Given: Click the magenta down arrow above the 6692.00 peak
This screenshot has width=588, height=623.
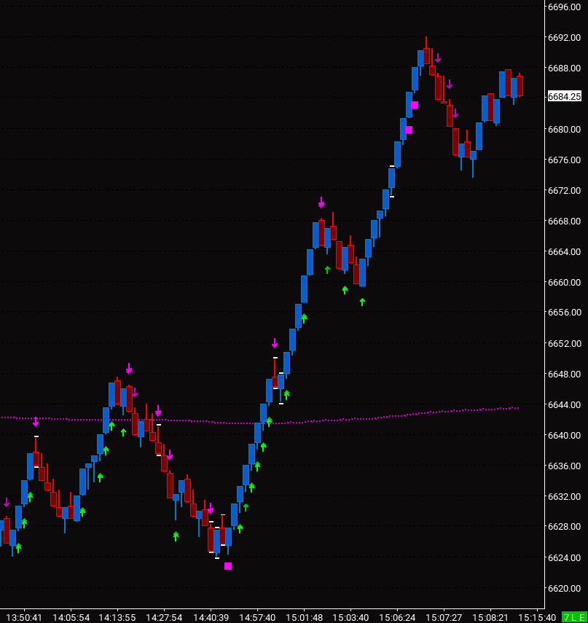Looking at the screenshot, I should [x=438, y=58].
